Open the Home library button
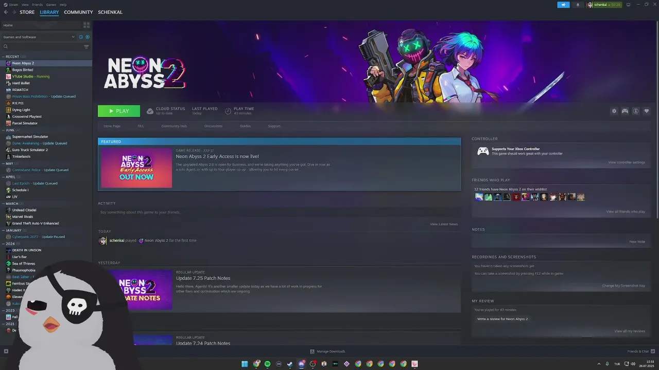The image size is (659, 370). click(41, 25)
